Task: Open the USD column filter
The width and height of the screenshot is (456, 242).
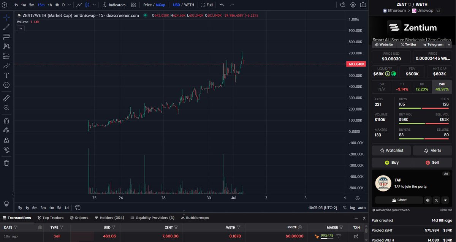Action: pos(113,228)
